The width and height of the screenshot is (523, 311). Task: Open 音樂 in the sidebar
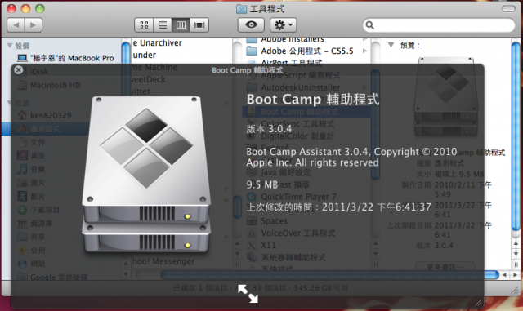point(31,169)
